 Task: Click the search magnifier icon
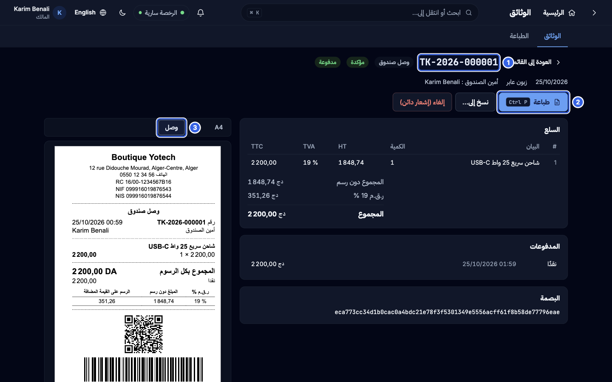(469, 13)
